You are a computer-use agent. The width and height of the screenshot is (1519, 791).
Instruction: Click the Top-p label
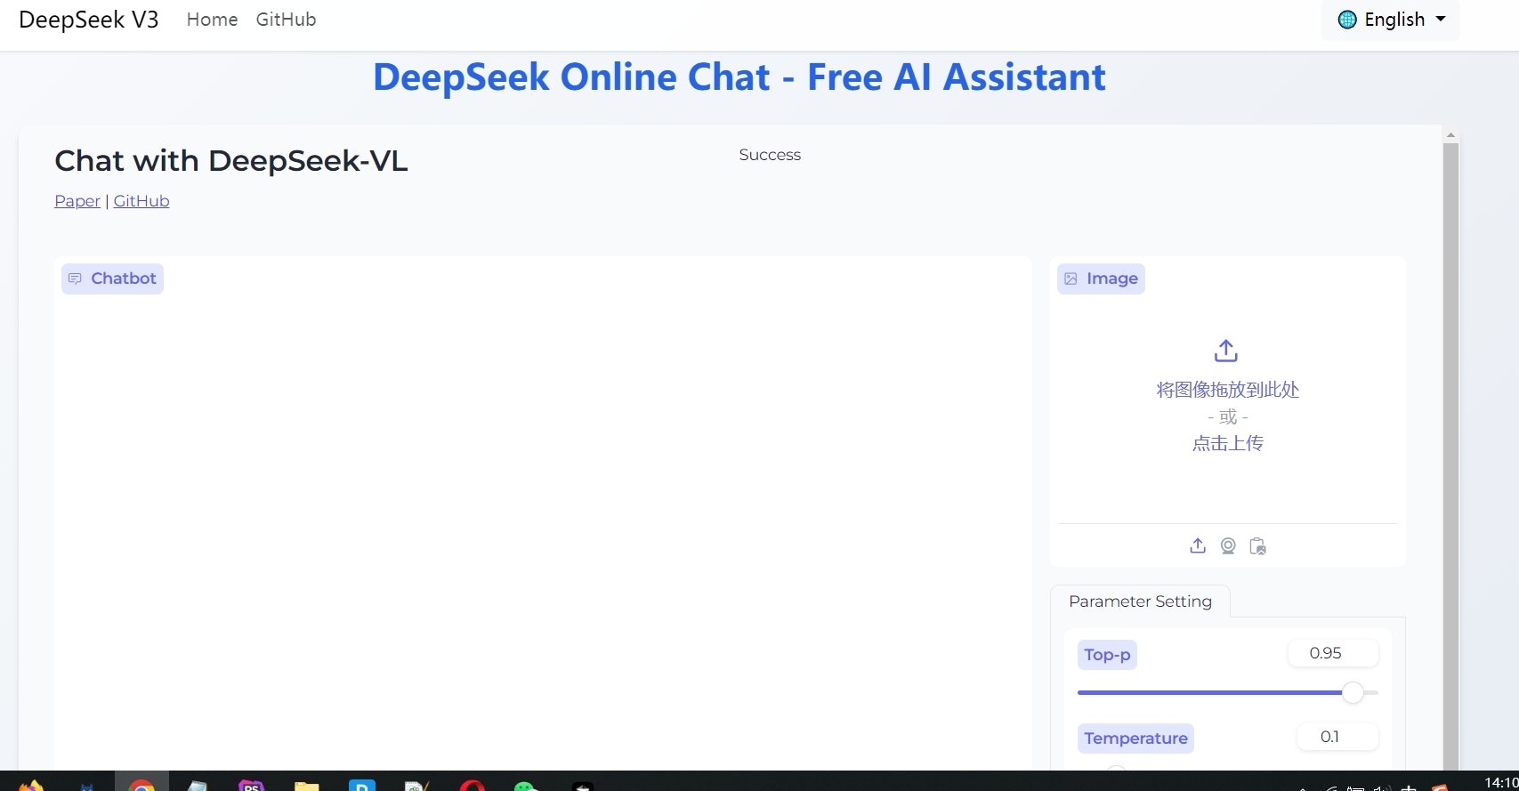1107,655
